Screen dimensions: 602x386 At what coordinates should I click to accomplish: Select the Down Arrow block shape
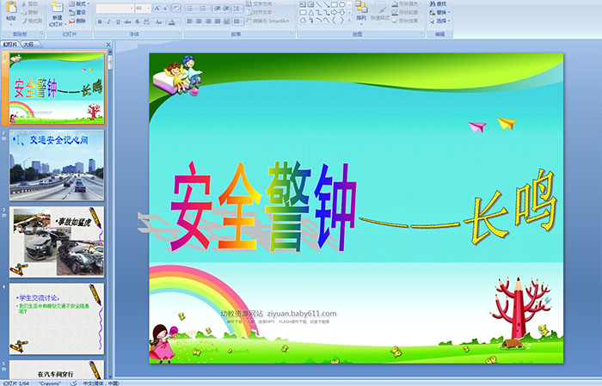(x=341, y=12)
